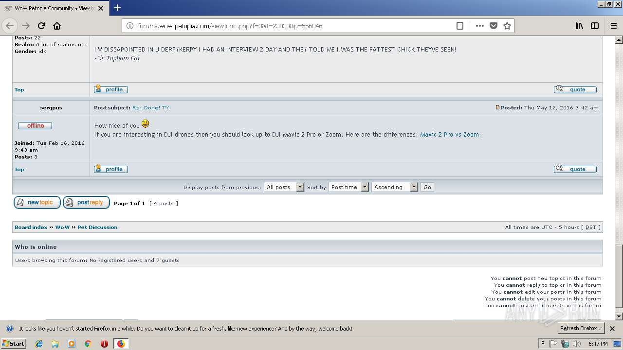Click the vertical scrollbar up arrow
Viewport: 623px width, 350px height.
pyautogui.click(x=619, y=40)
